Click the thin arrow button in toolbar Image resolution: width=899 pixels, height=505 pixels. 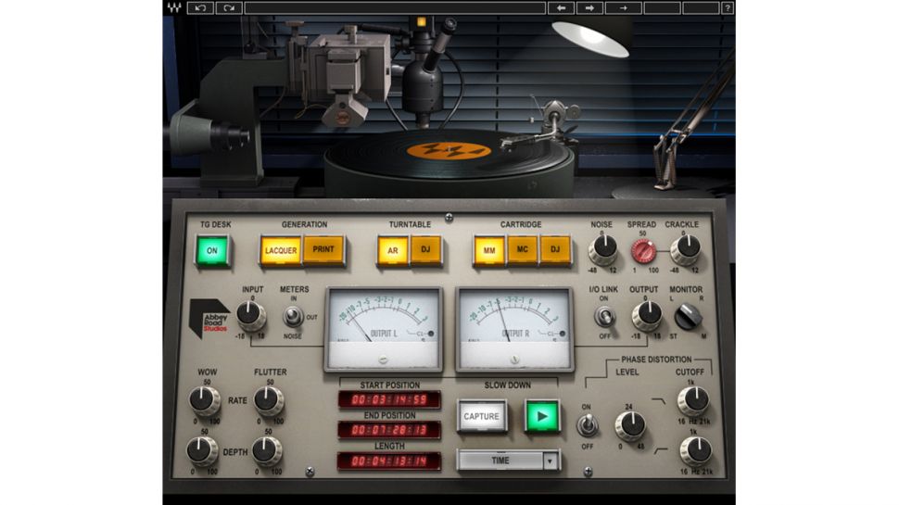point(624,7)
